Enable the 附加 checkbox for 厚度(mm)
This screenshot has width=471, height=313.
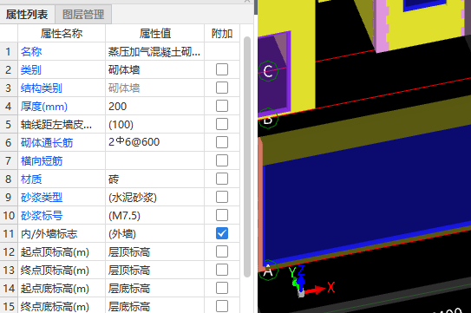coord(222,106)
